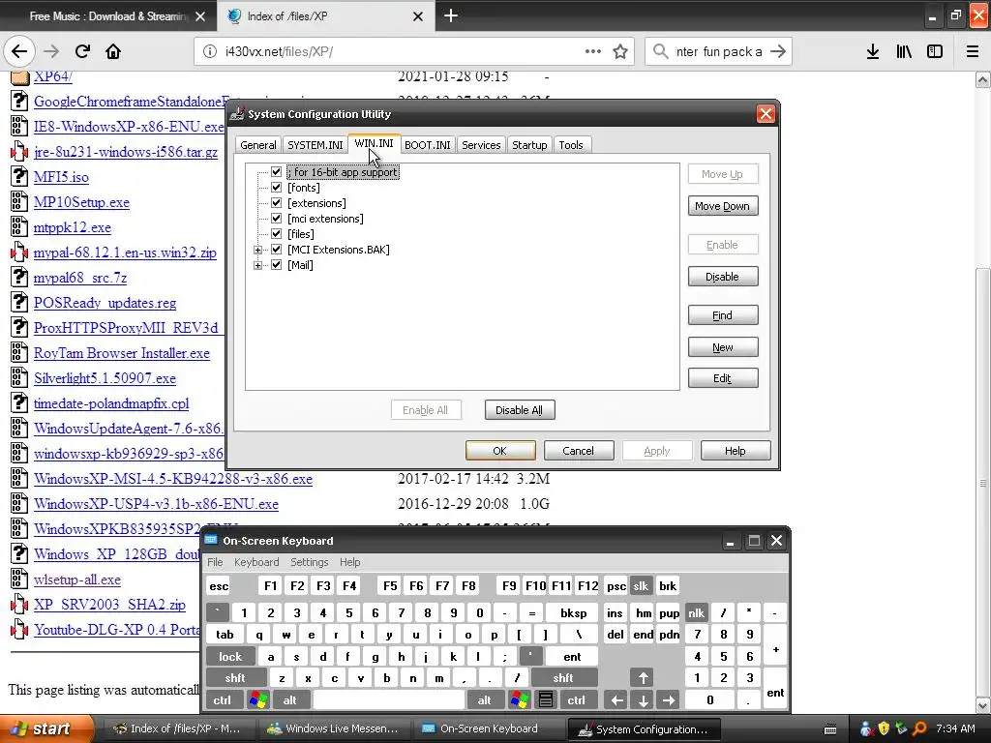Viewport: 991px width, 743px height.
Task: Open a new tab with the plus icon
Action: (x=451, y=15)
